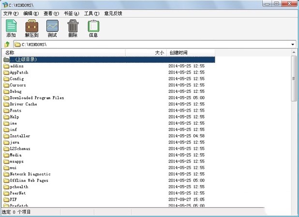This screenshot has height=217, width=299.
Task: Select the Downloaded Program Files folder
Action: (x=37, y=98)
